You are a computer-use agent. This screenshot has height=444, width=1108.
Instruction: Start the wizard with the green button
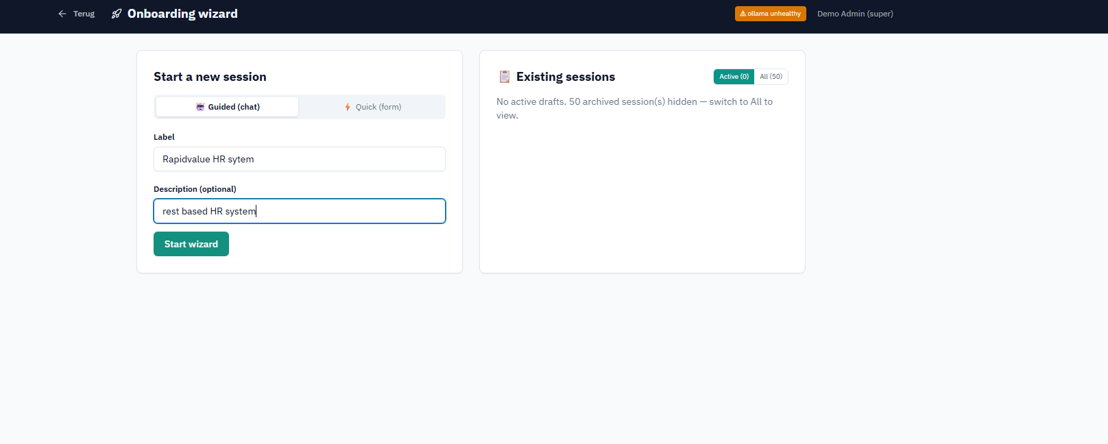[191, 244]
